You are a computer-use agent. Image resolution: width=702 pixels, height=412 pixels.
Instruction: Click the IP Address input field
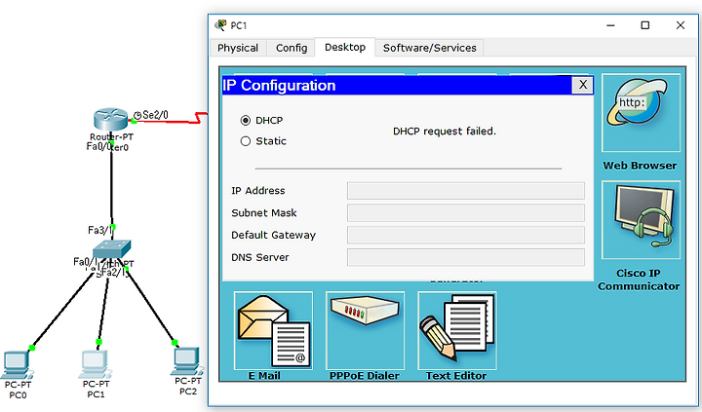point(466,191)
